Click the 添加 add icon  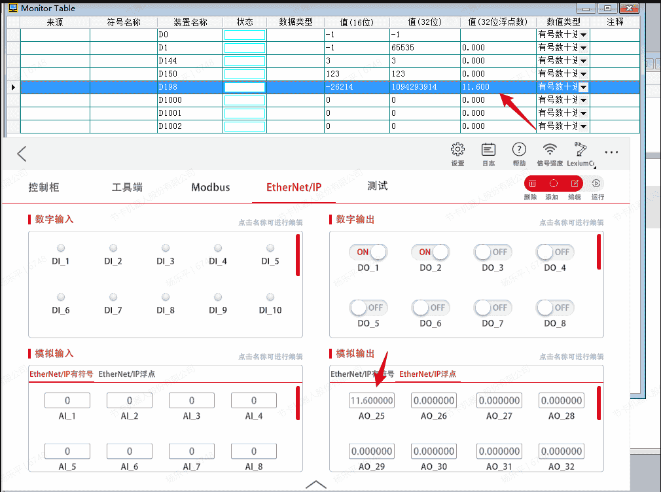click(x=553, y=184)
